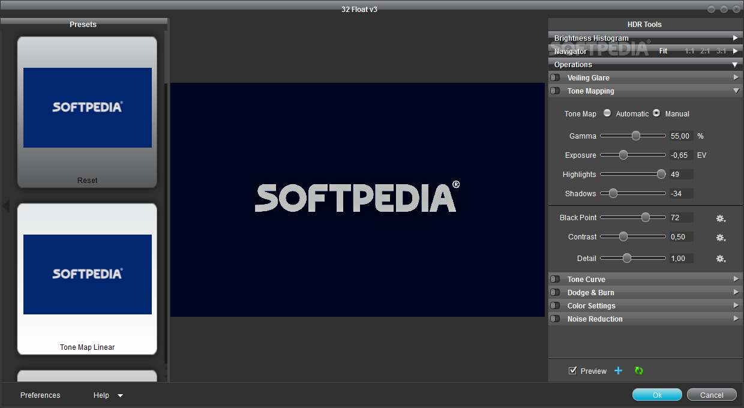The width and height of the screenshot is (744, 408).
Task: Collapse the Tone Mapping section arrow
Action: (736, 91)
